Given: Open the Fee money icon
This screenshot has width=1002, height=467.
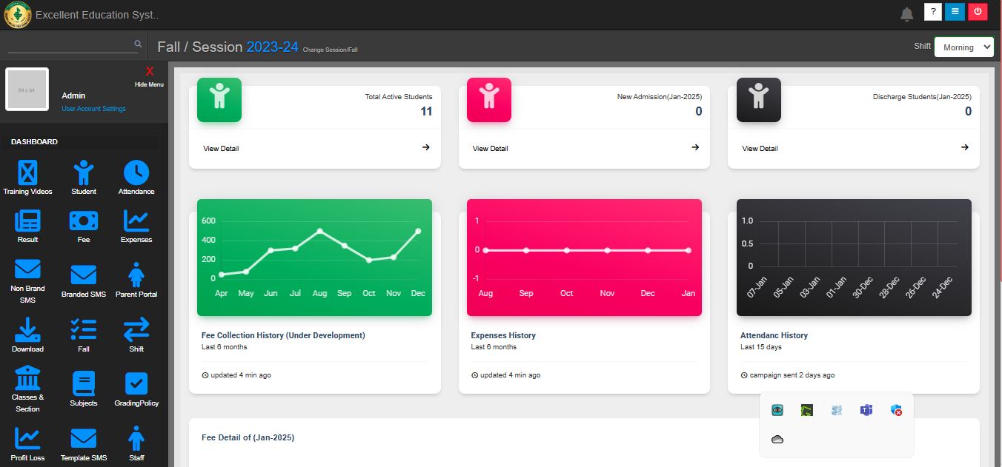Looking at the screenshot, I should (x=83, y=221).
